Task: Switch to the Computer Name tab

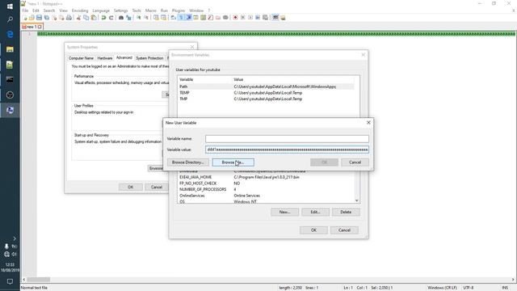Action: pos(81,58)
